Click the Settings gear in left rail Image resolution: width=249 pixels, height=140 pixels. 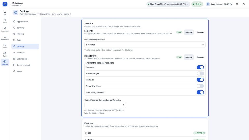click(5, 62)
